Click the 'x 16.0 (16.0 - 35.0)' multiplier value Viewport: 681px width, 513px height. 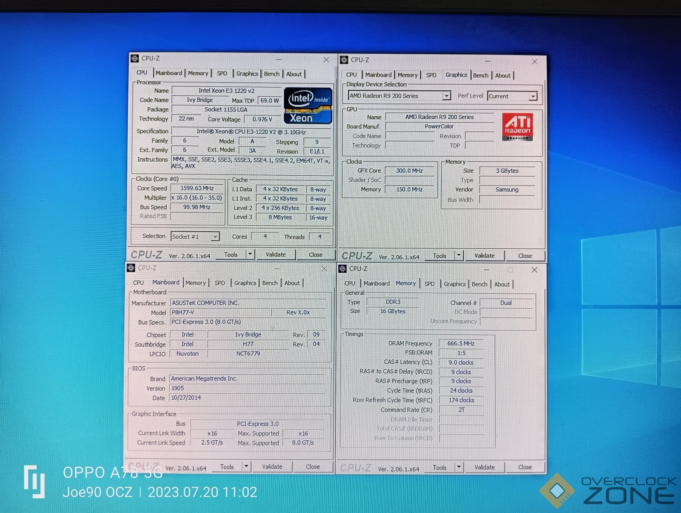(x=197, y=198)
